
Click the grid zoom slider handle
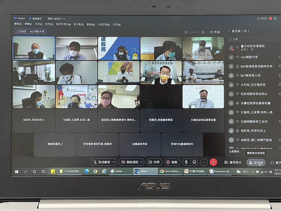click(190, 32)
